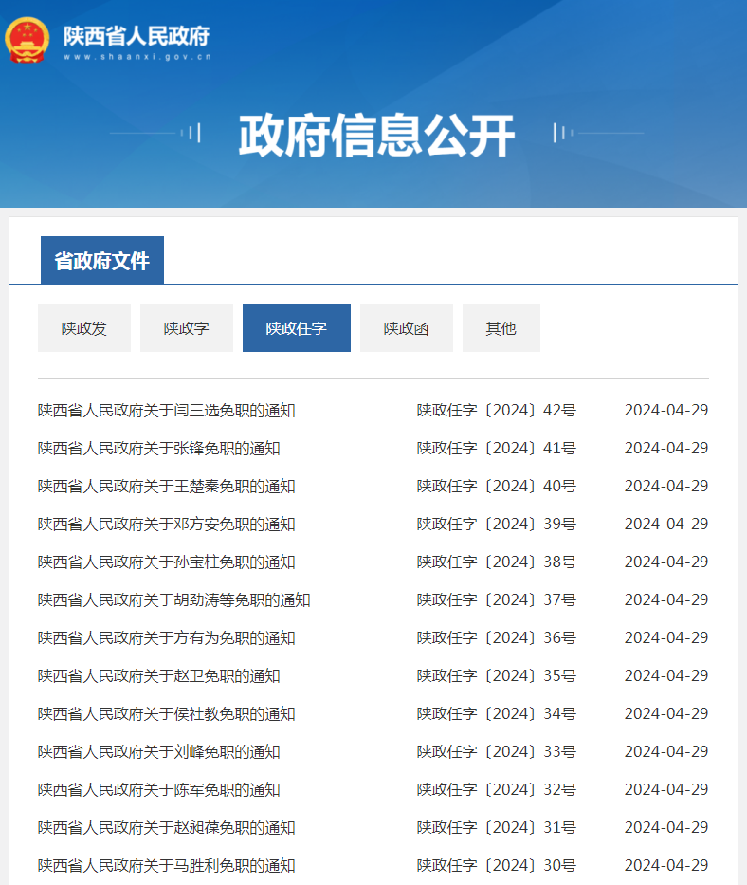This screenshot has height=885, width=747.
Task: Click document number 陕政任字〔2024〕40号
Action: 497,486
